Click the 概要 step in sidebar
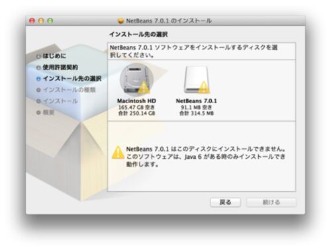The height and width of the screenshot is (250, 331). (x=48, y=112)
